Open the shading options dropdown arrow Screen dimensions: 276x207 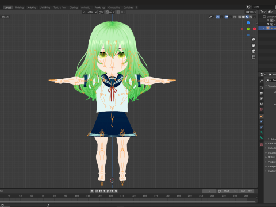[254, 17]
